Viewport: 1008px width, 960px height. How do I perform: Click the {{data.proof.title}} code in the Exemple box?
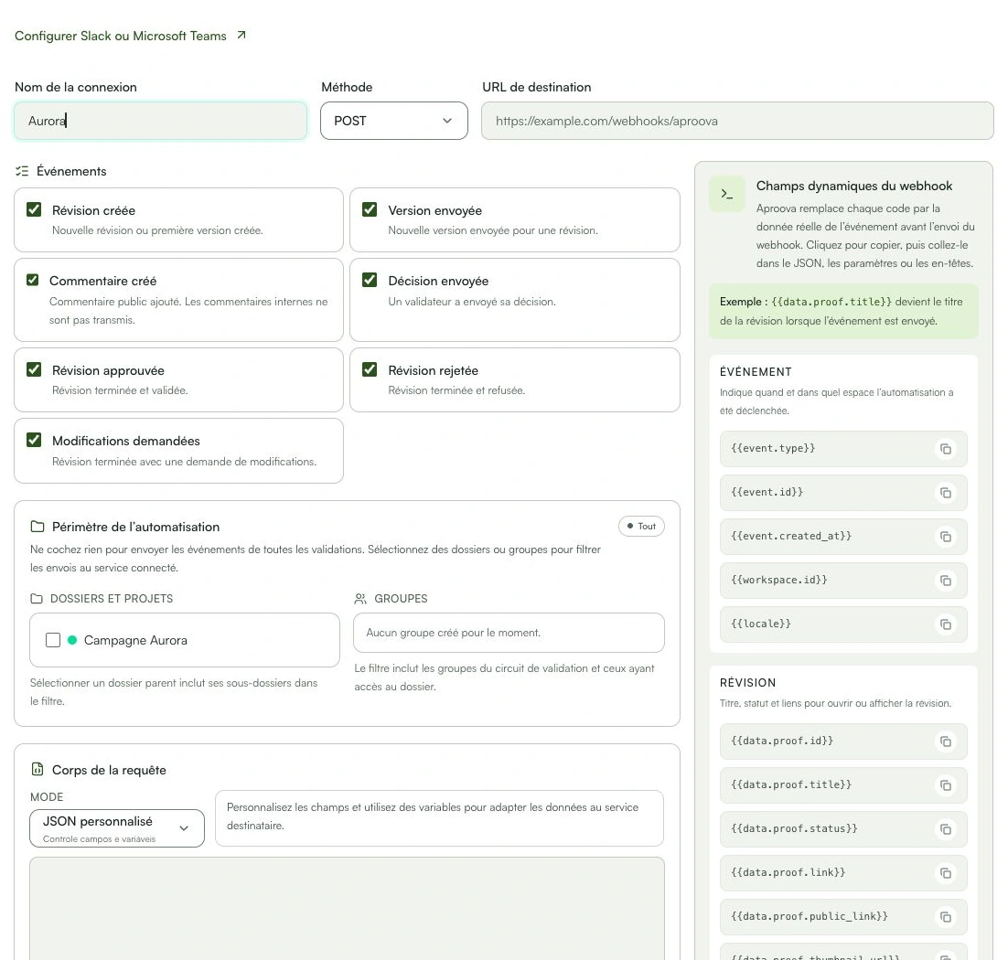click(x=831, y=302)
